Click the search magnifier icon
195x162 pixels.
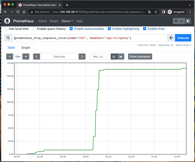(x=8, y=38)
